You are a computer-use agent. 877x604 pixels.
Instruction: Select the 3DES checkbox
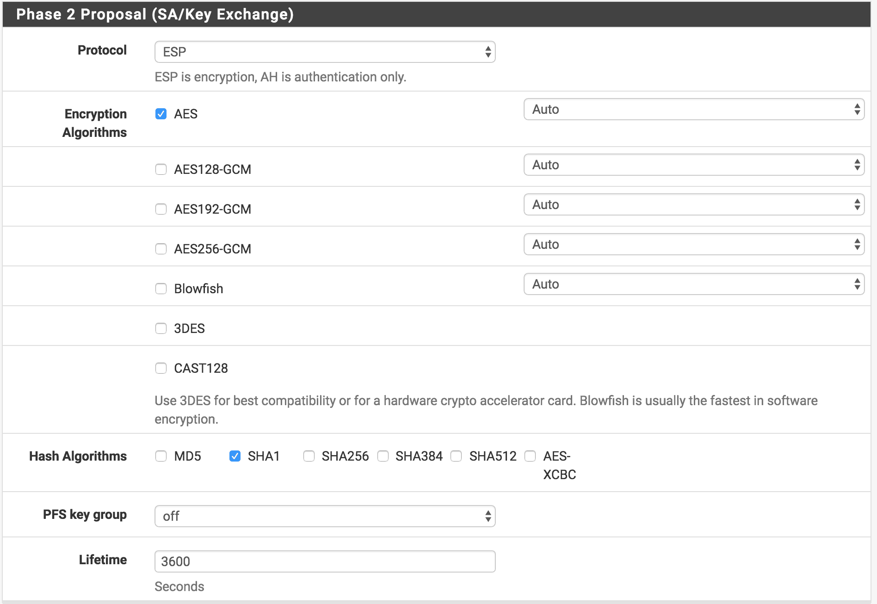click(x=161, y=328)
